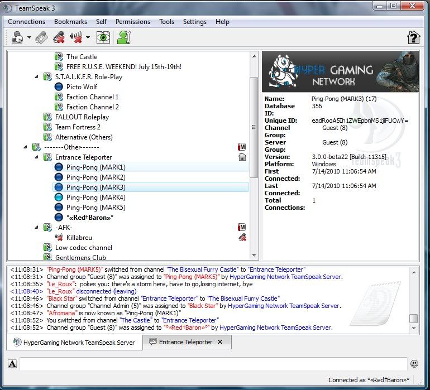This screenshot has width=430, height=390.
Task: Click the moderated M icon on -AFK- row
Action: tap(242, 227)
